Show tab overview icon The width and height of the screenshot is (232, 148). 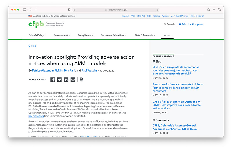[220, 10]
